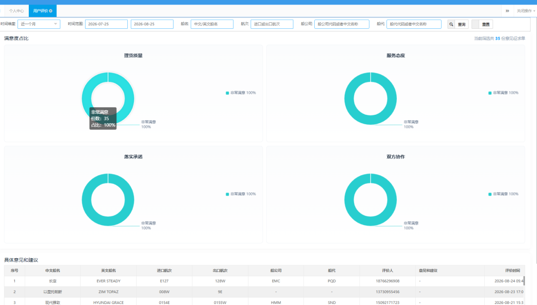Image resolution: width=537 pixels, height=305 pixels.
Task: Click import voyage cell E127
Action: (x=164, y=281)
